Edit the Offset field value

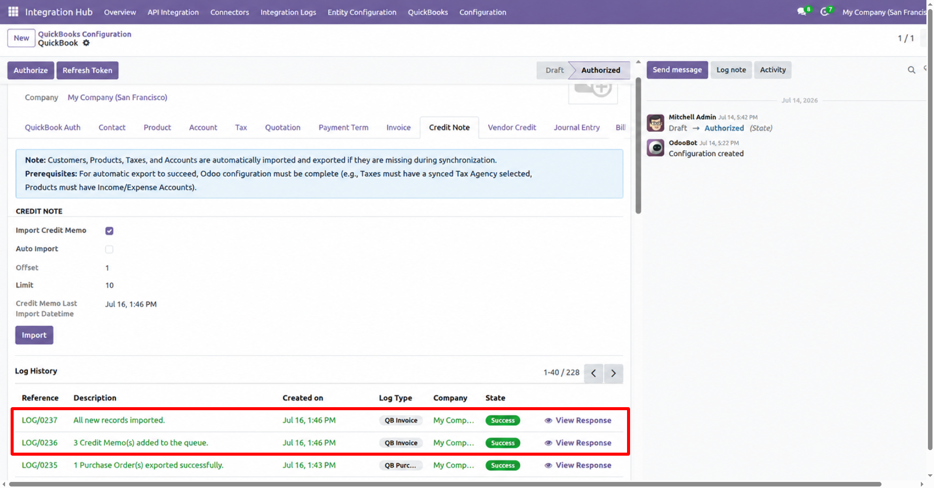point(107,268)
